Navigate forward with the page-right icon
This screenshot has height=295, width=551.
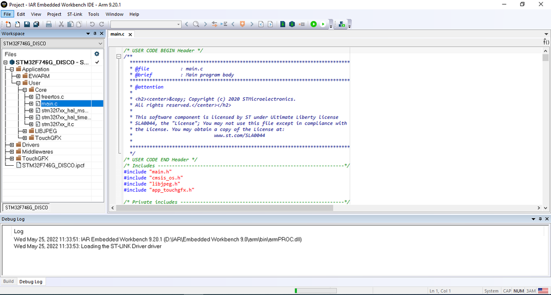pos(270,24)
